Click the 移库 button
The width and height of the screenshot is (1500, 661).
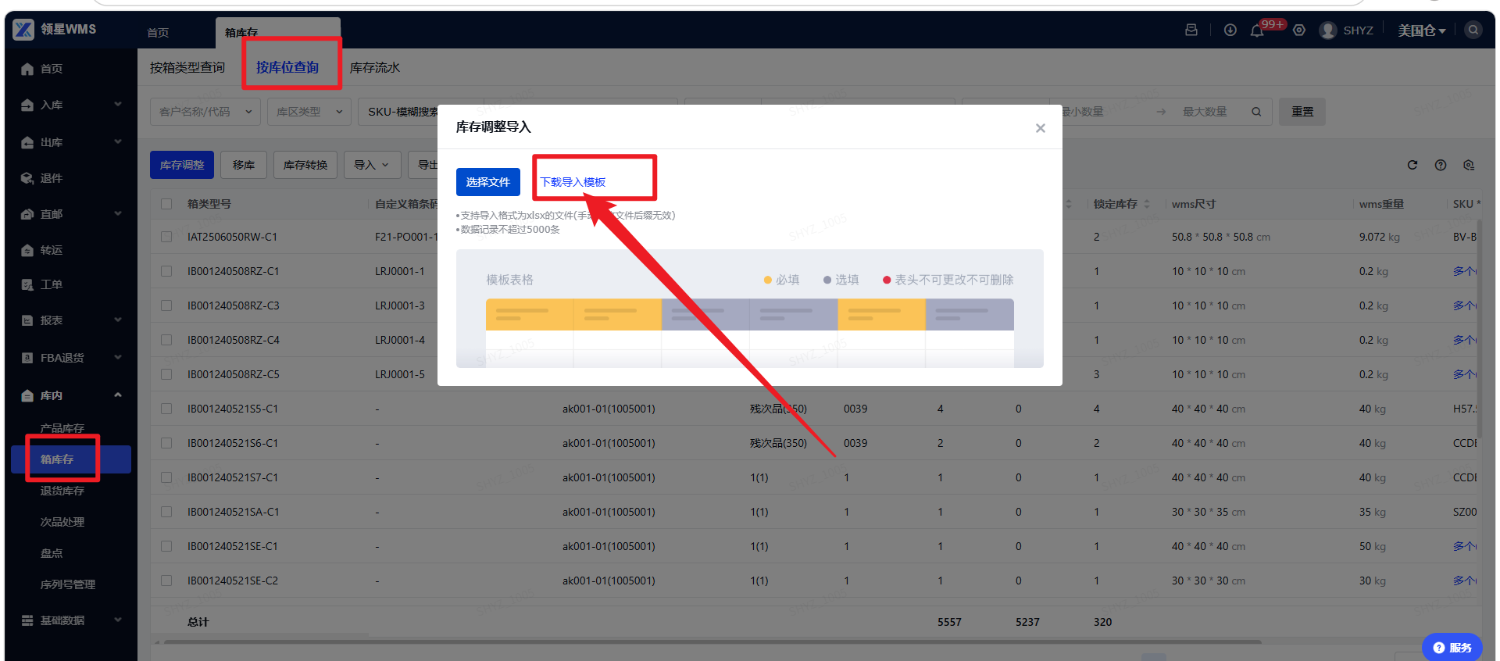tap(244, 165)
